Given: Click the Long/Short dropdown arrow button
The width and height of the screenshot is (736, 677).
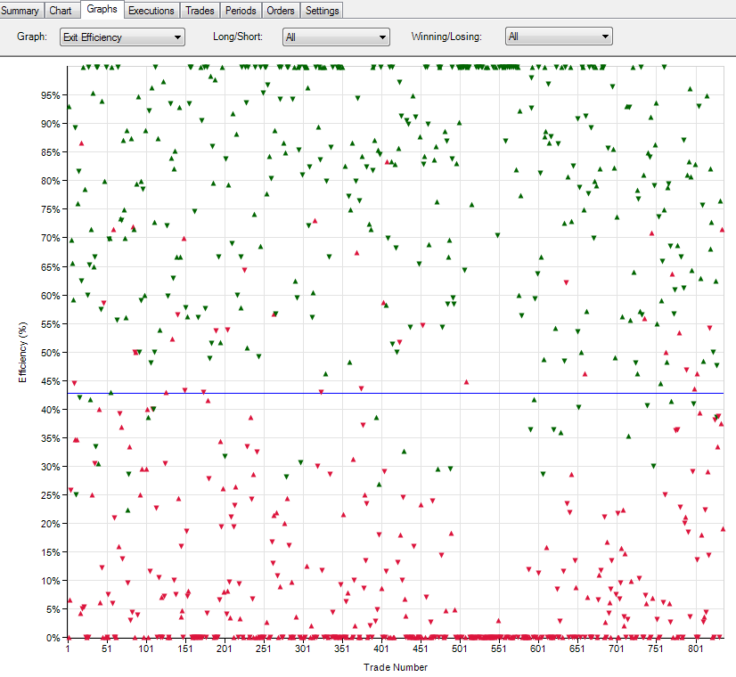Looking at the screenshot, I should [382, 37].
